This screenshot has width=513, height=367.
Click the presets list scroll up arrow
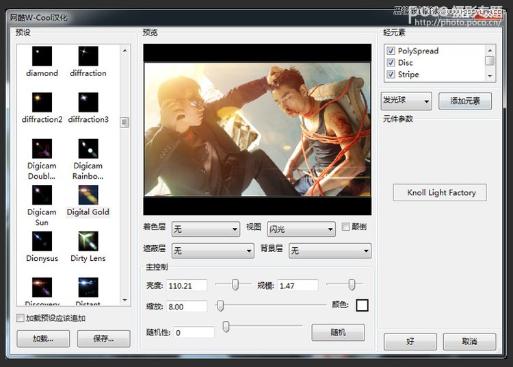pyautogui.click(x=124, y=51)
